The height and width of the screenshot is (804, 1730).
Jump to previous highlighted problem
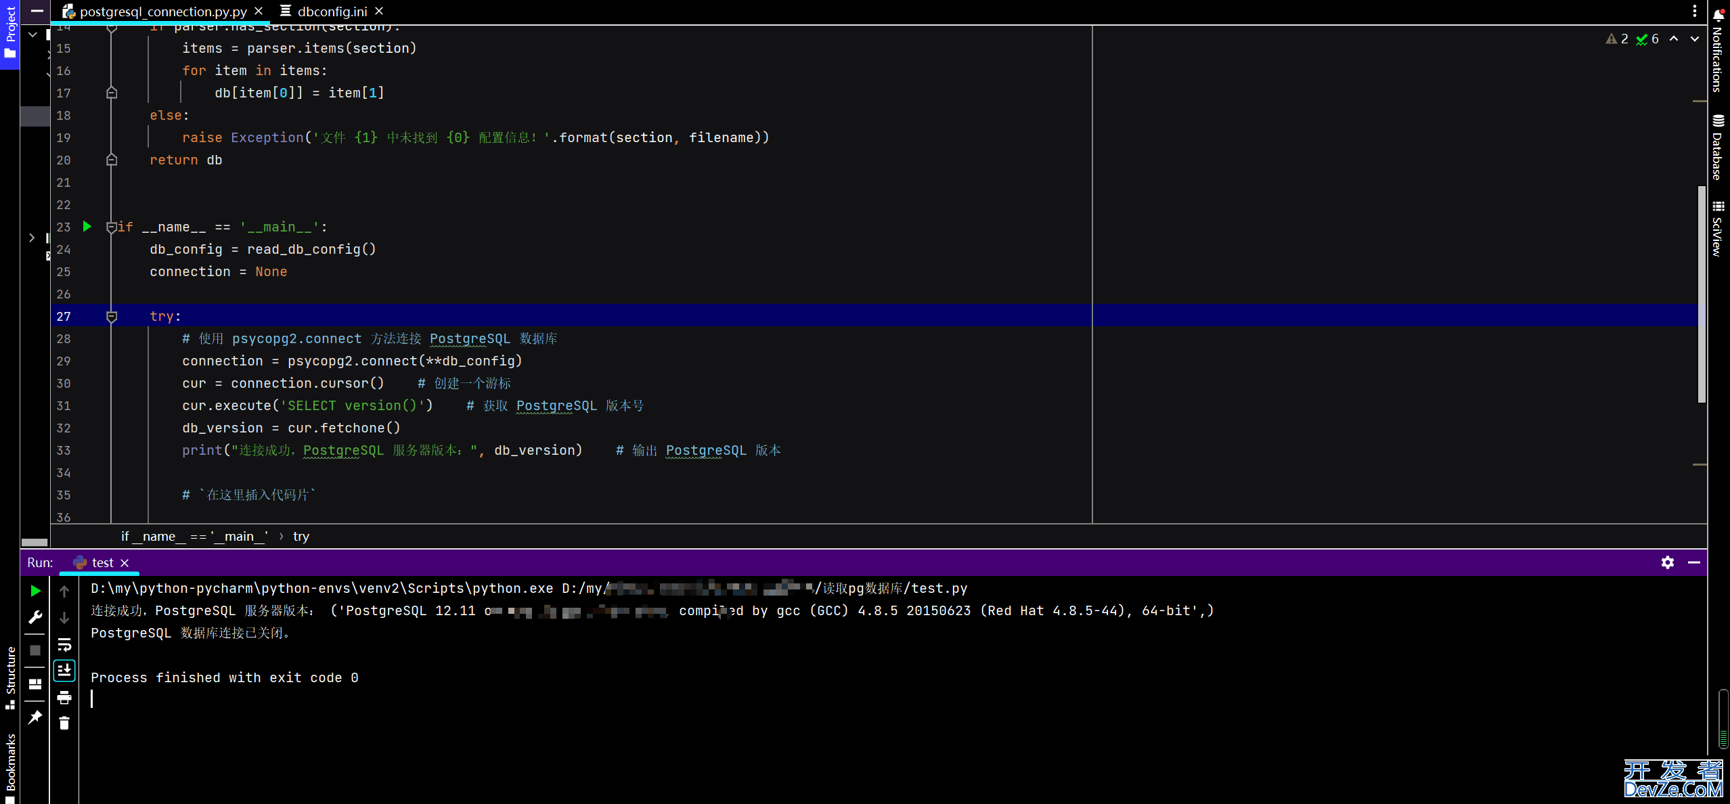1674,39
